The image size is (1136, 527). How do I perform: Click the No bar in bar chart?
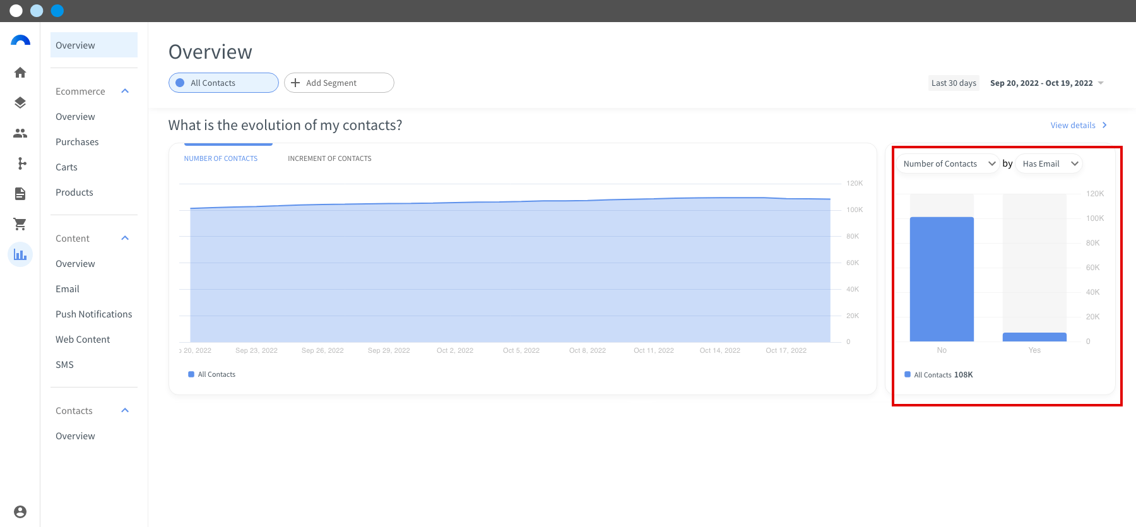(942, 279)
